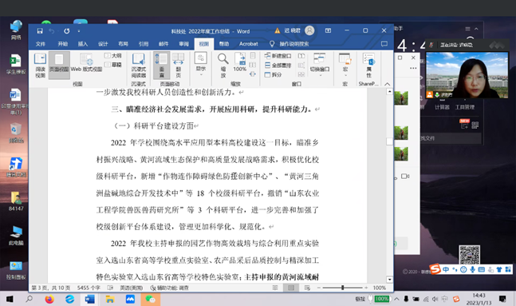Click the document vertical scrollbar down arrow
Viewport: 516px width, 306px height.
click(390, 280)
